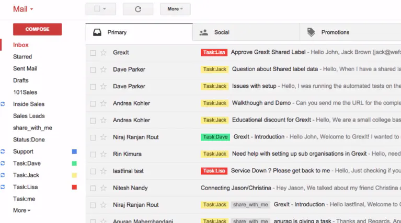This screenshot has height=223, width=401.
Task: Click sync icon beside Task:Lisa label
Action: pos(3,187)
